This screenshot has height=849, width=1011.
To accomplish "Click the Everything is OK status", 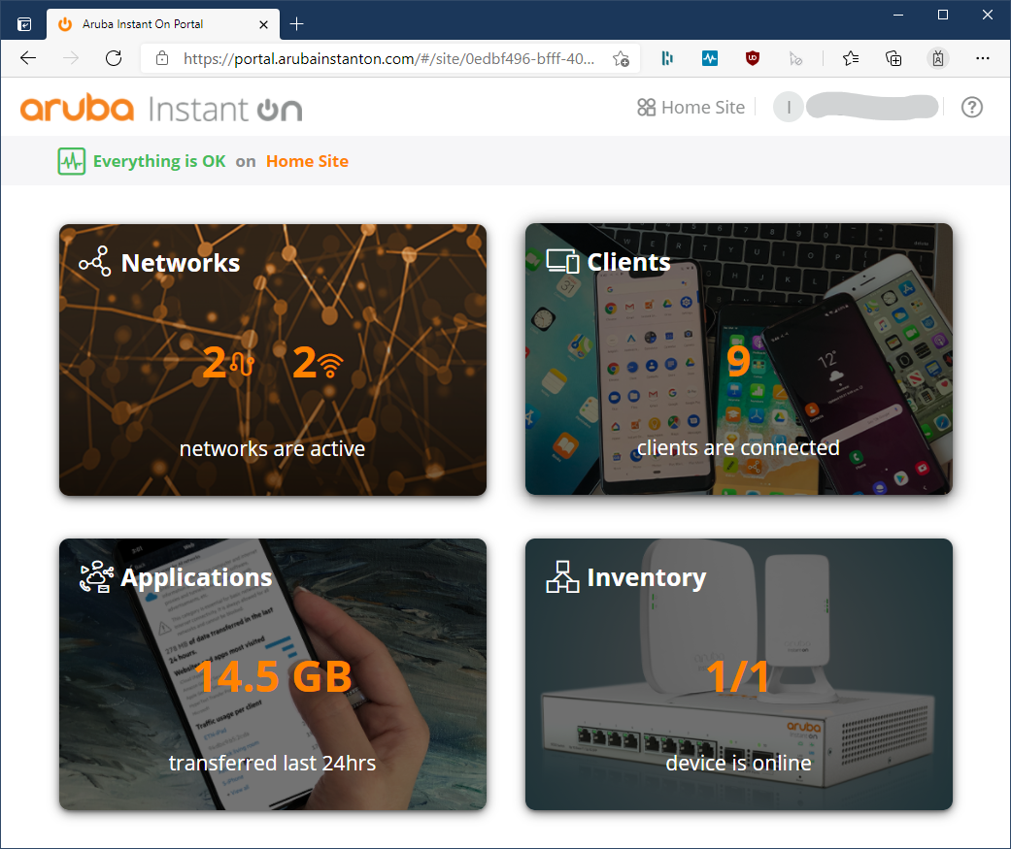I will pyautogui.click(x=159, y=161).
